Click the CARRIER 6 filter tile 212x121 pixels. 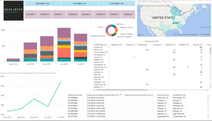click(100, 14)
